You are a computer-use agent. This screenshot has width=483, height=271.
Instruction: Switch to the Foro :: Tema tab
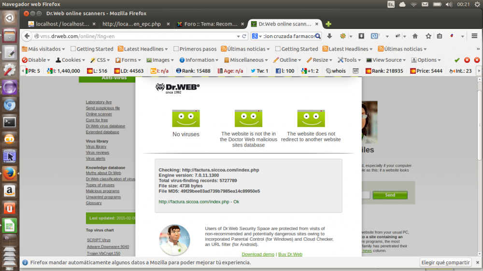211,24
